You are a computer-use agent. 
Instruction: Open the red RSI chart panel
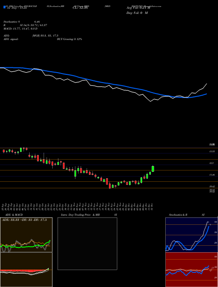[x=191, y=270]
